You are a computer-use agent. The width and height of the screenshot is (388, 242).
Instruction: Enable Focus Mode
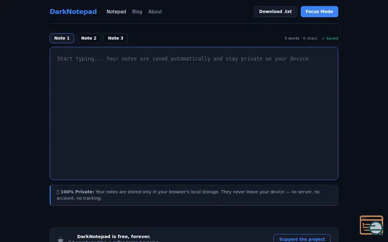(319, 12)
